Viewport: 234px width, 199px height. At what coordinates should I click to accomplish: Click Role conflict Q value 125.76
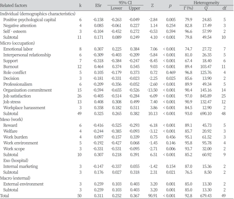(x=206, y=72)
